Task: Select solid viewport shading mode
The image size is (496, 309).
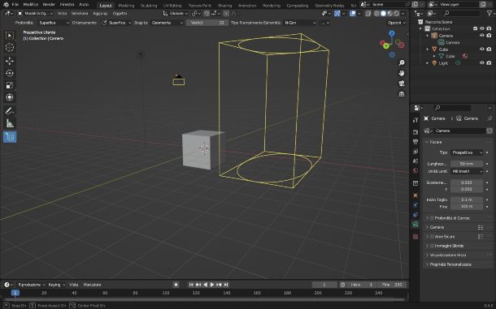Action: pos(384,14)
